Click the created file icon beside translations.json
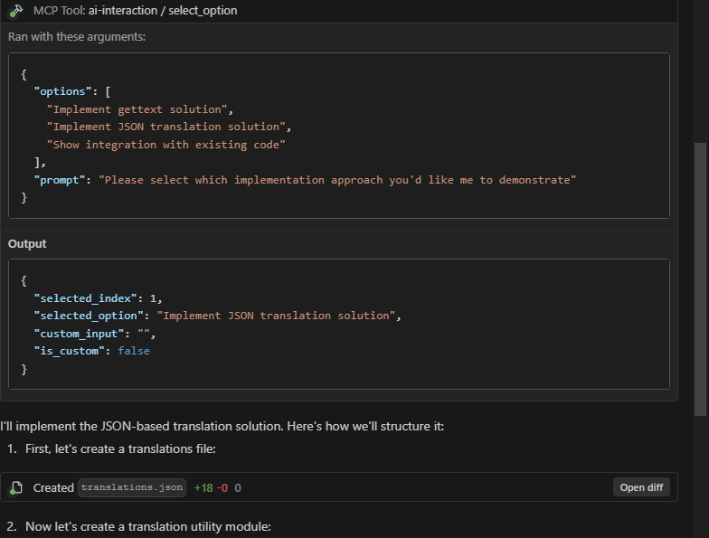This screenshot has width=709, height=538. click(15, 488)
